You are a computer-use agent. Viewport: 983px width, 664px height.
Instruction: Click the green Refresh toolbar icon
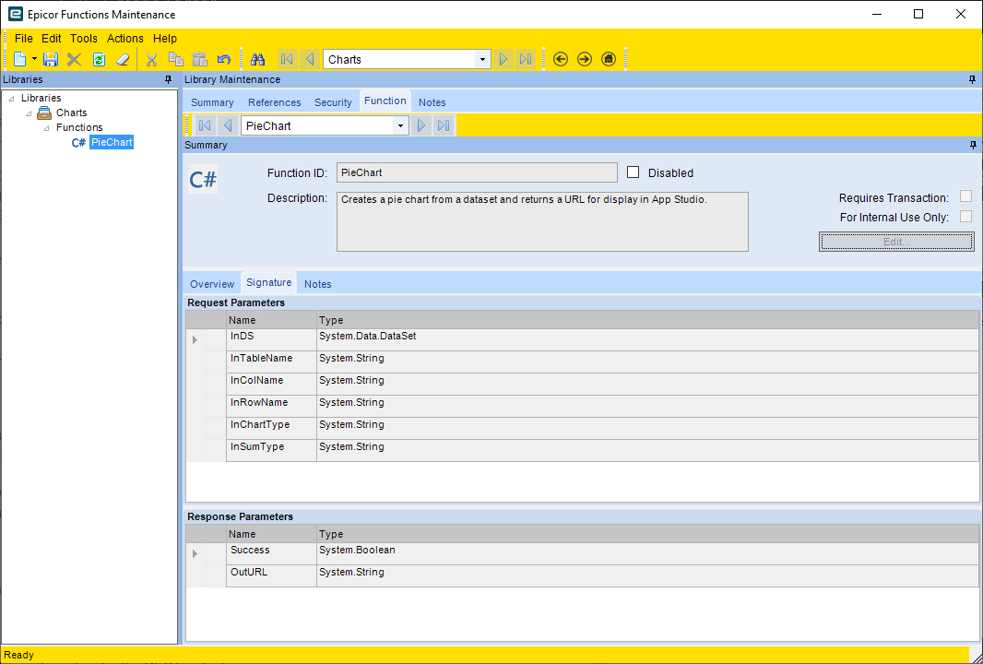[99, 60]
